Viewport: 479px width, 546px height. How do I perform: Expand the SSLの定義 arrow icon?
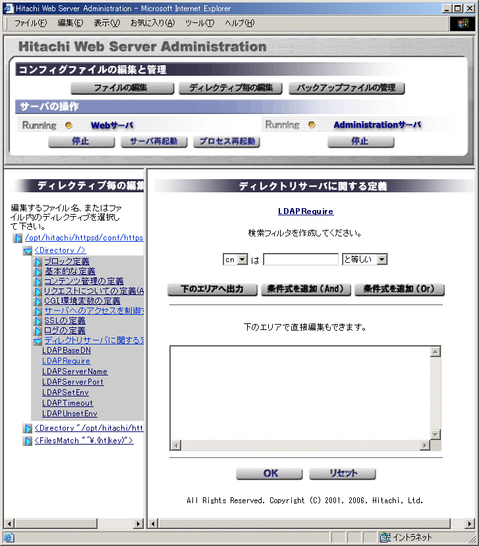point(38,321)
